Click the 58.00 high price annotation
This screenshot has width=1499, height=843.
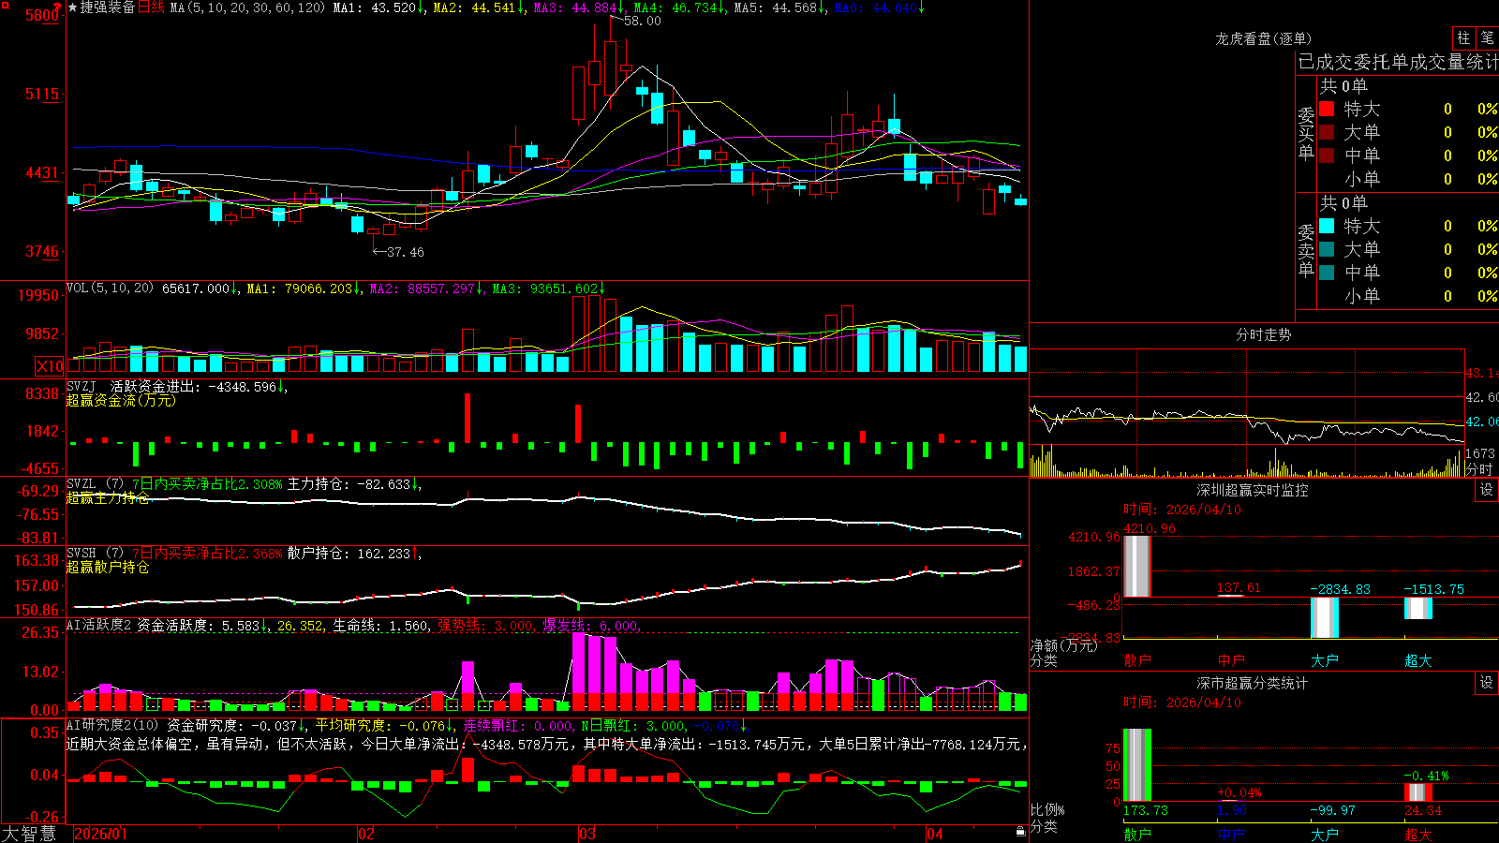(643, 21)
